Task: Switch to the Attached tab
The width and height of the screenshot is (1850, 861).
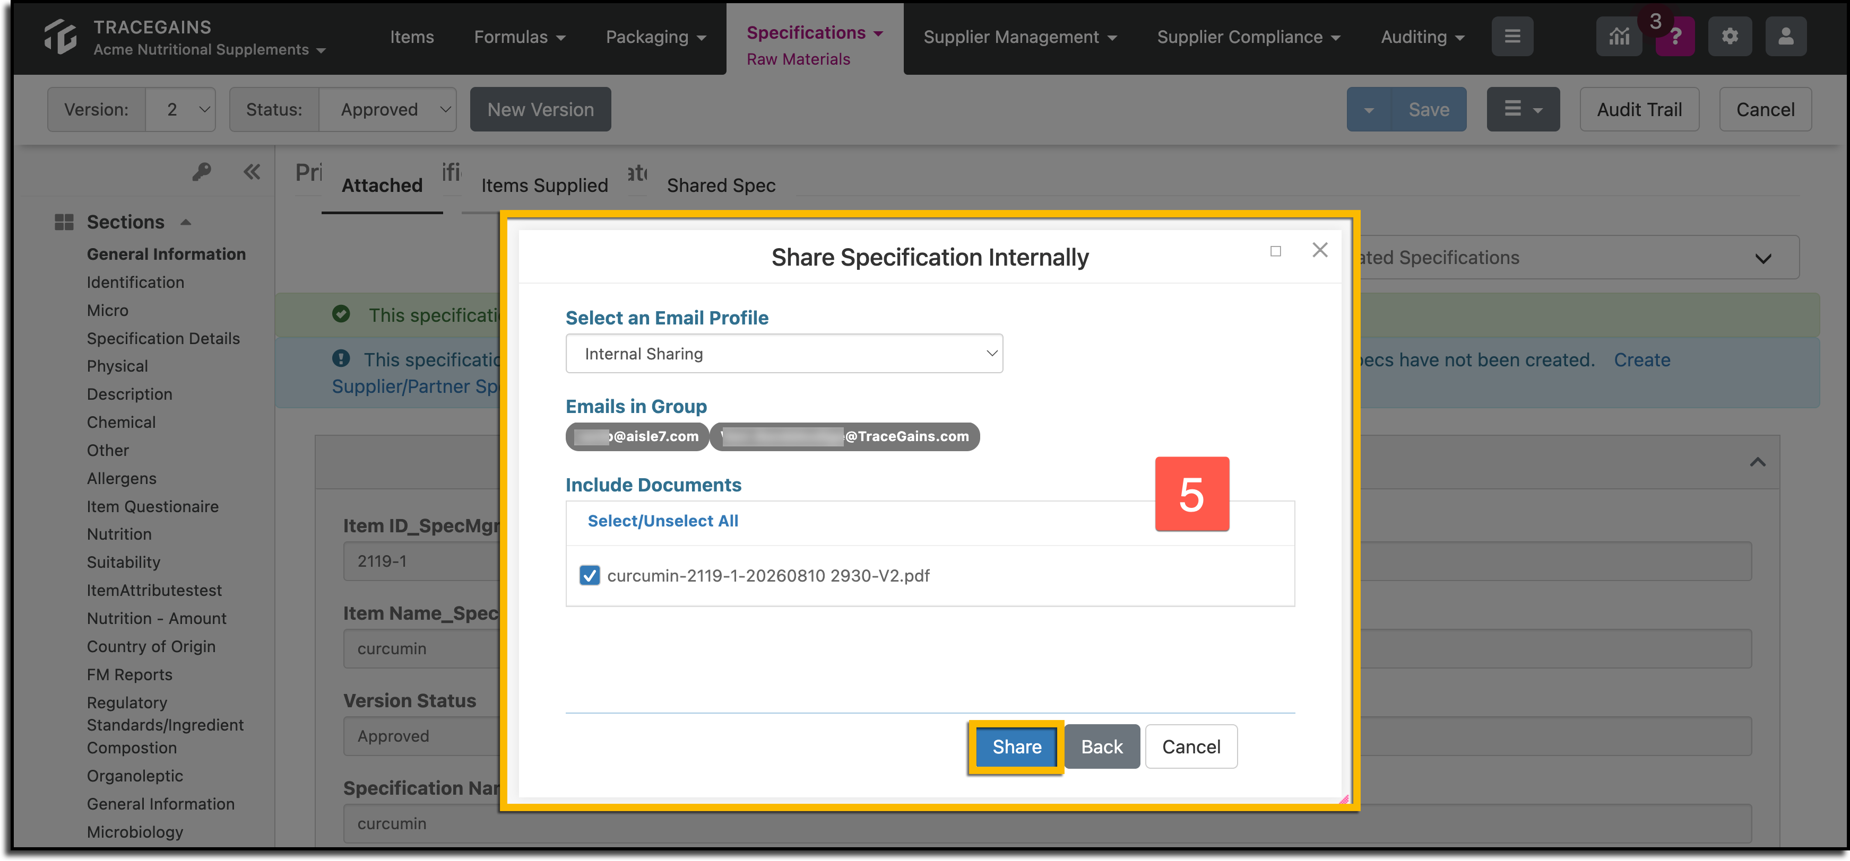Action: (x=382, y=185)
